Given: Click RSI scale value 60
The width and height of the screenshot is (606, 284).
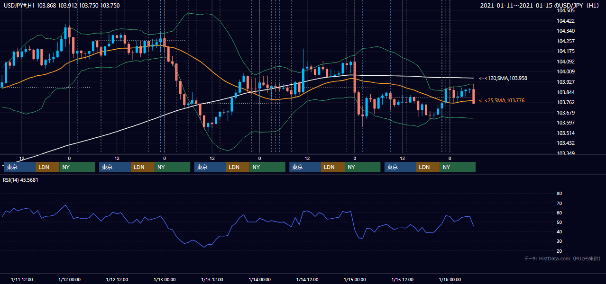Looking at the screenshot, I should (559, 213).
